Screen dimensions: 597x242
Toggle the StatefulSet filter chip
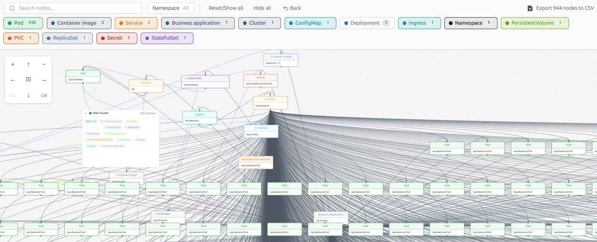(x=166, y=38)
